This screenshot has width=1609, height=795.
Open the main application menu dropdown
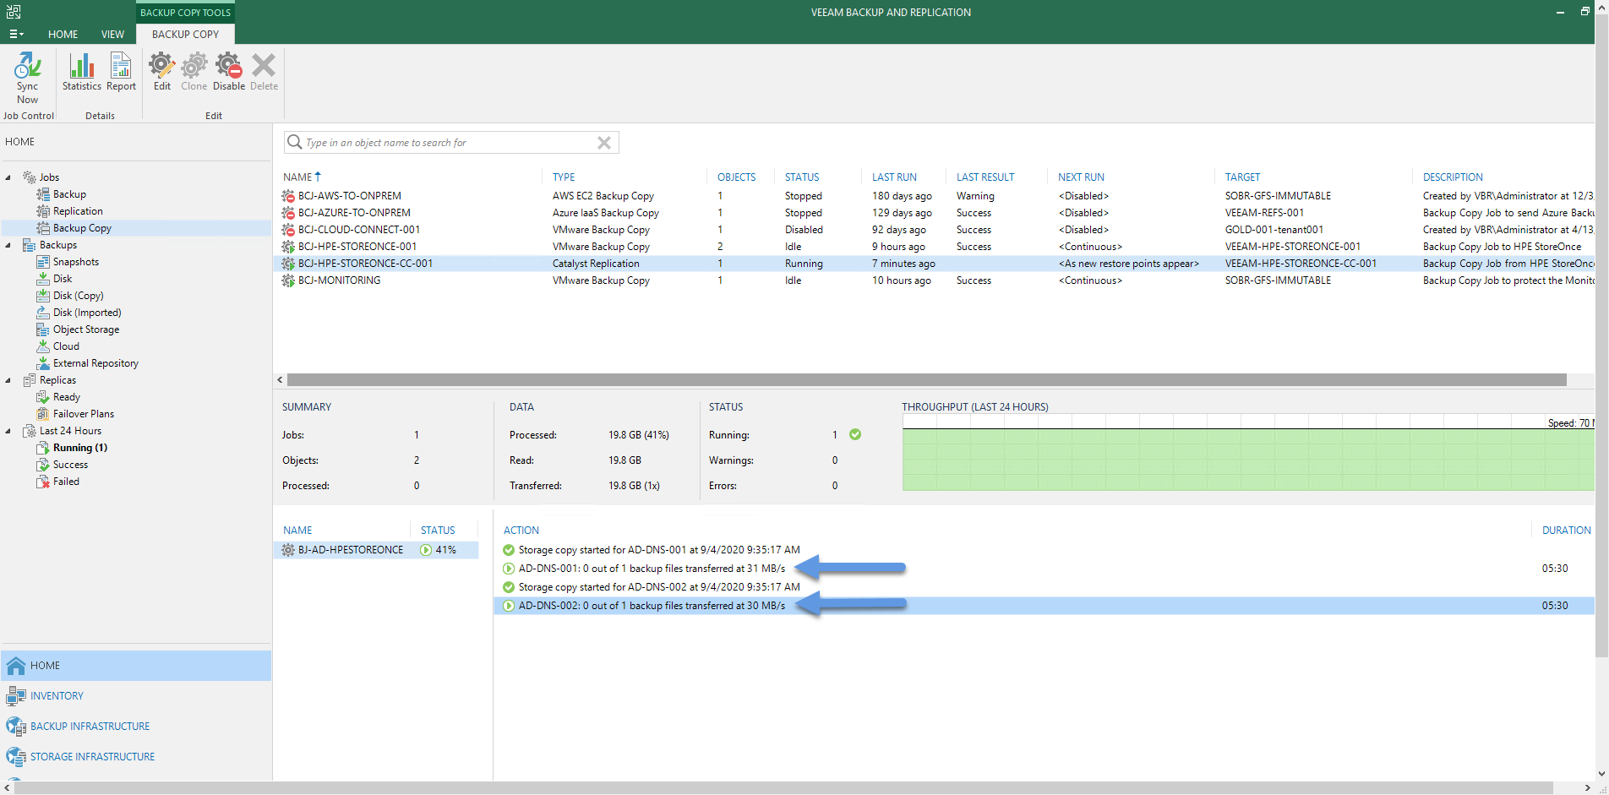[x=16, y=35]
